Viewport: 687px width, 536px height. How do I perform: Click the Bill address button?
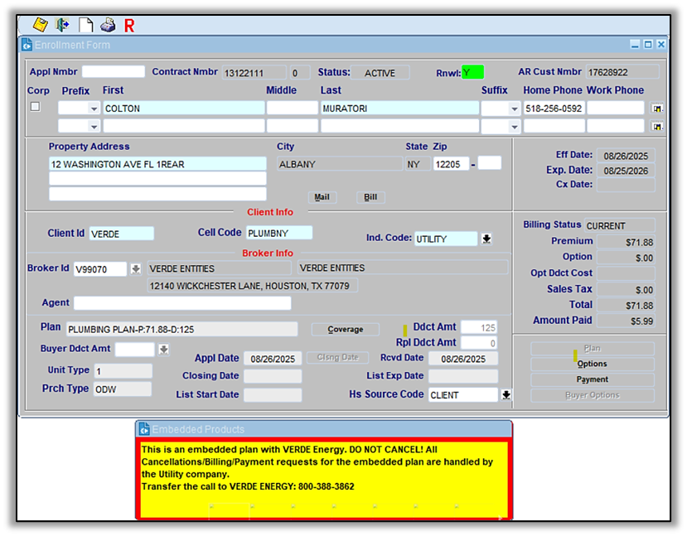(370, 197)
